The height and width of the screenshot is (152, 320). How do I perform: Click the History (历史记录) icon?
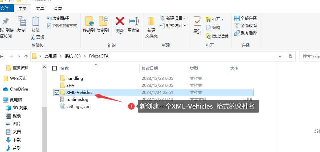pos(208,36)
